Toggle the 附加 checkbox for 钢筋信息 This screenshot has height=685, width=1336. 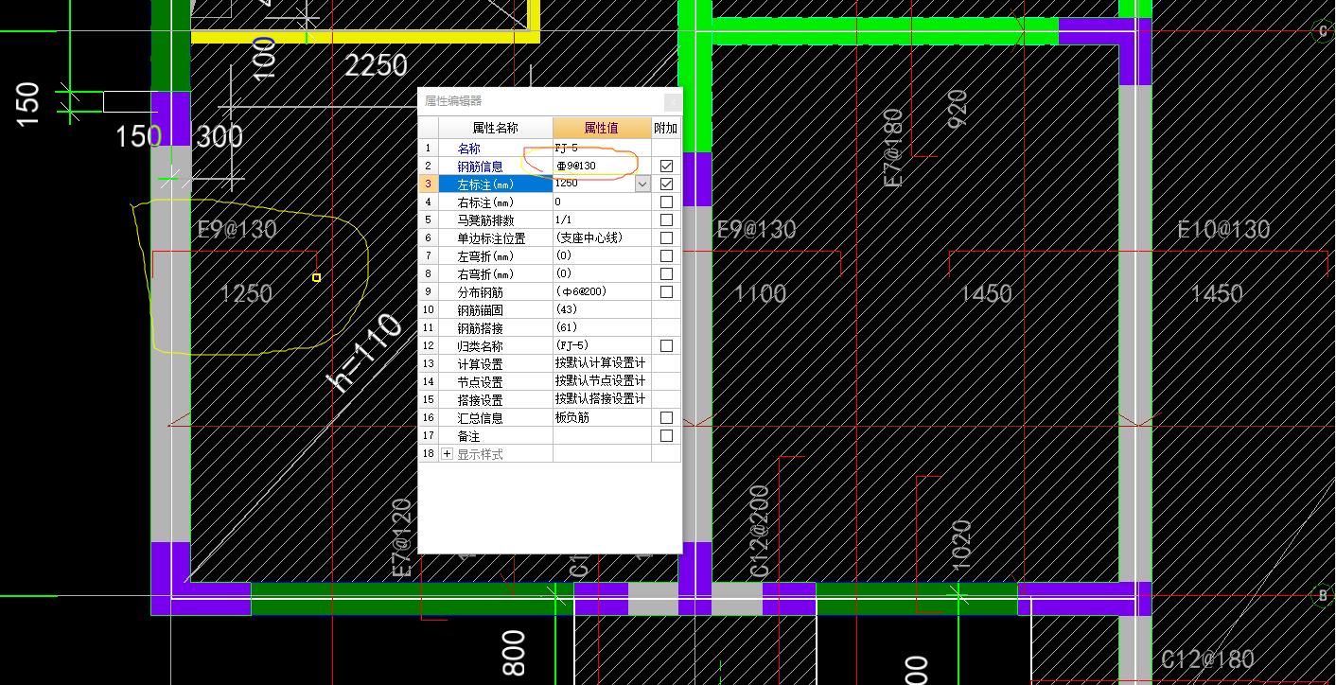[666, 166]
